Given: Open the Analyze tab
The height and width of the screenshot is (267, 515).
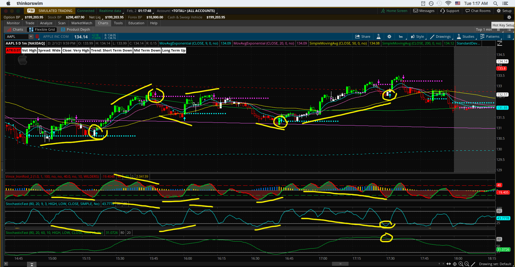Looking at the screenshot, I should [46, 23].
